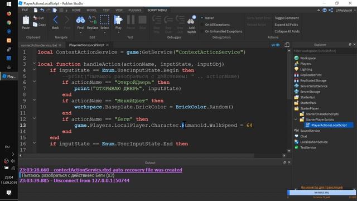Open the Windows Start button

9,4
